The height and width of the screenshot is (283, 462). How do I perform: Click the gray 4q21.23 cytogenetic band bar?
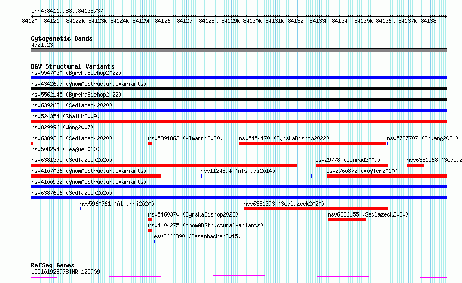[239, 50]
